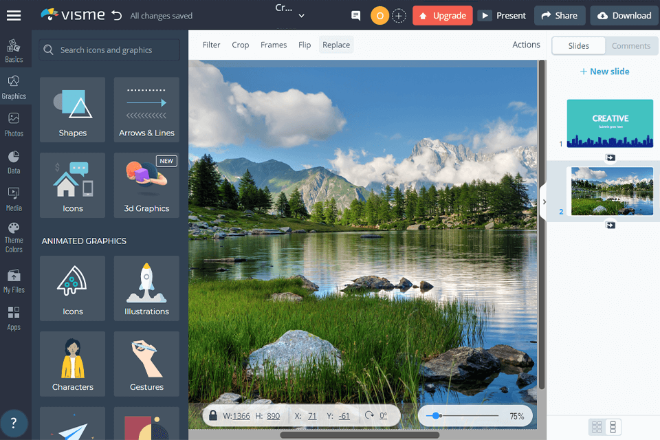Click the Replace image option

click(336, 45)
